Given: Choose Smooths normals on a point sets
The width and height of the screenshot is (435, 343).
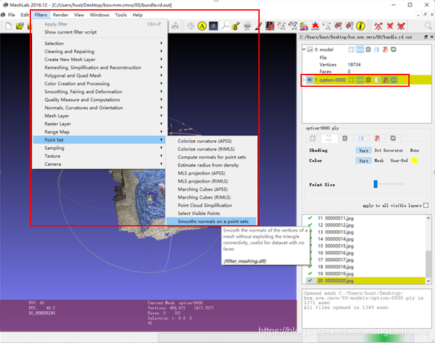Looking at the screenshot, I should click(212, 221).
